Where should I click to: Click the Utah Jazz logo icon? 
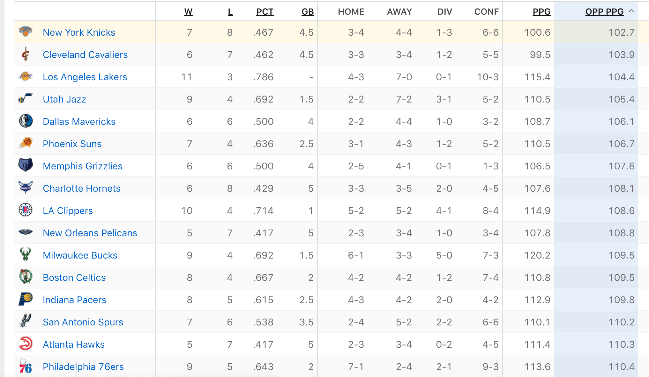26,99
